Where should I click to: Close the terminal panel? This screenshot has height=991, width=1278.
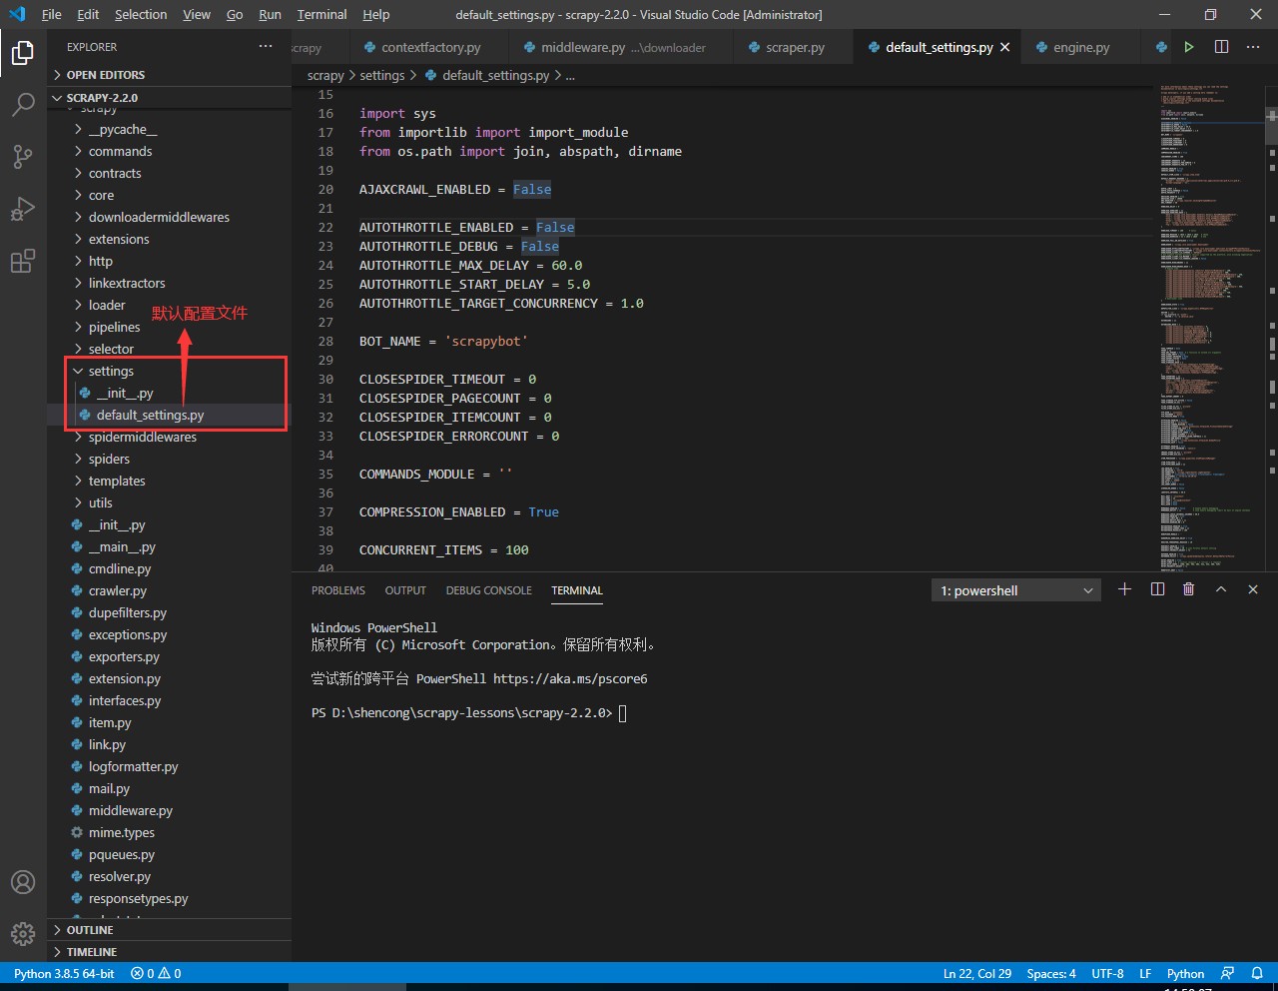[1253, 589]
